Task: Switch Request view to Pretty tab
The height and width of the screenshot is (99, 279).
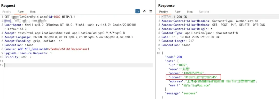Action: click(6, 12)
